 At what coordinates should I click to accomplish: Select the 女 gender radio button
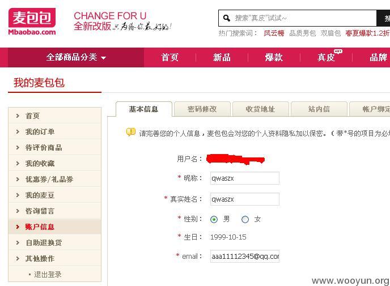245,219
